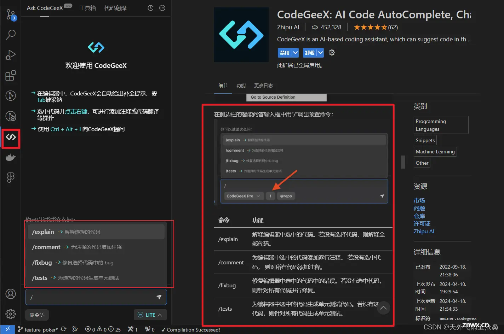Open the LITE model selector dropdown
504x334 pixels.
[x=150, y=315]
